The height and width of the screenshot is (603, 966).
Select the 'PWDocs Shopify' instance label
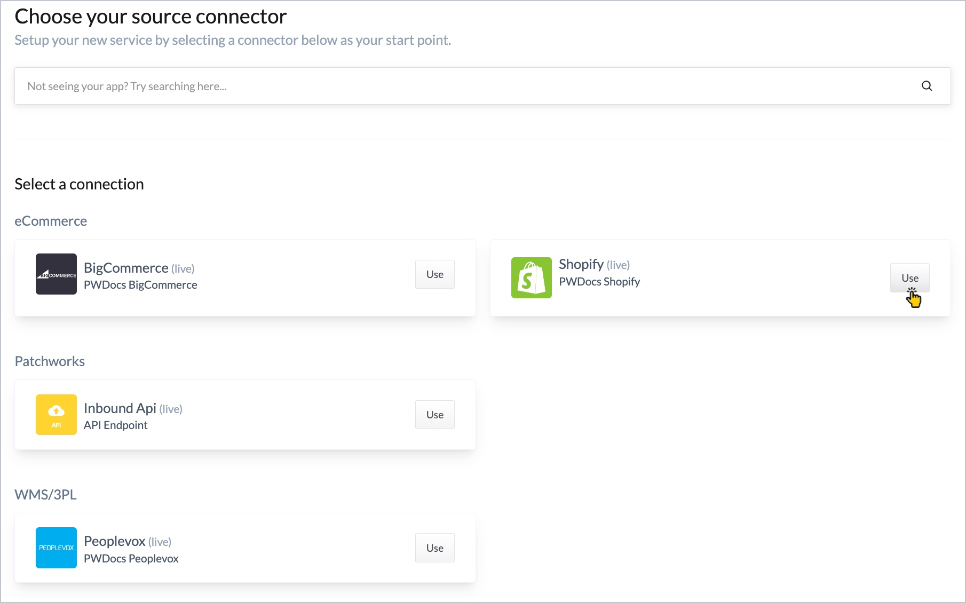coord(599,282)
